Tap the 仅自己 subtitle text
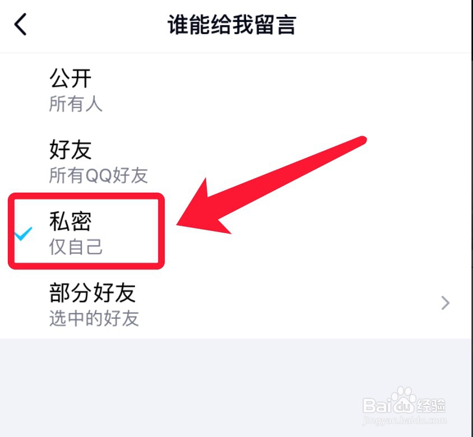 [76, 247]
